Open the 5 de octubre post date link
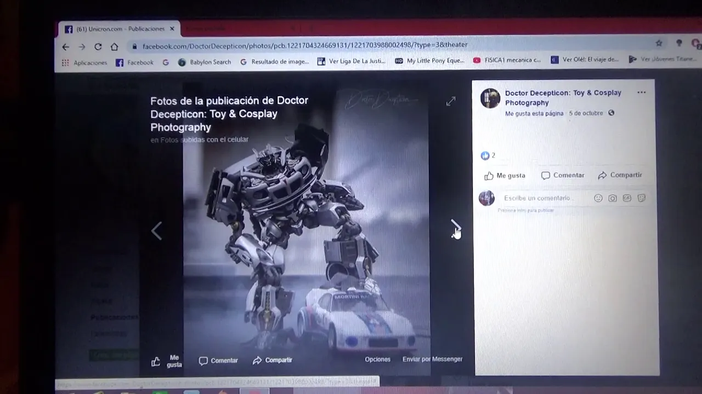The width and height of the screenshot is (702, 394). tap(586, 113)
